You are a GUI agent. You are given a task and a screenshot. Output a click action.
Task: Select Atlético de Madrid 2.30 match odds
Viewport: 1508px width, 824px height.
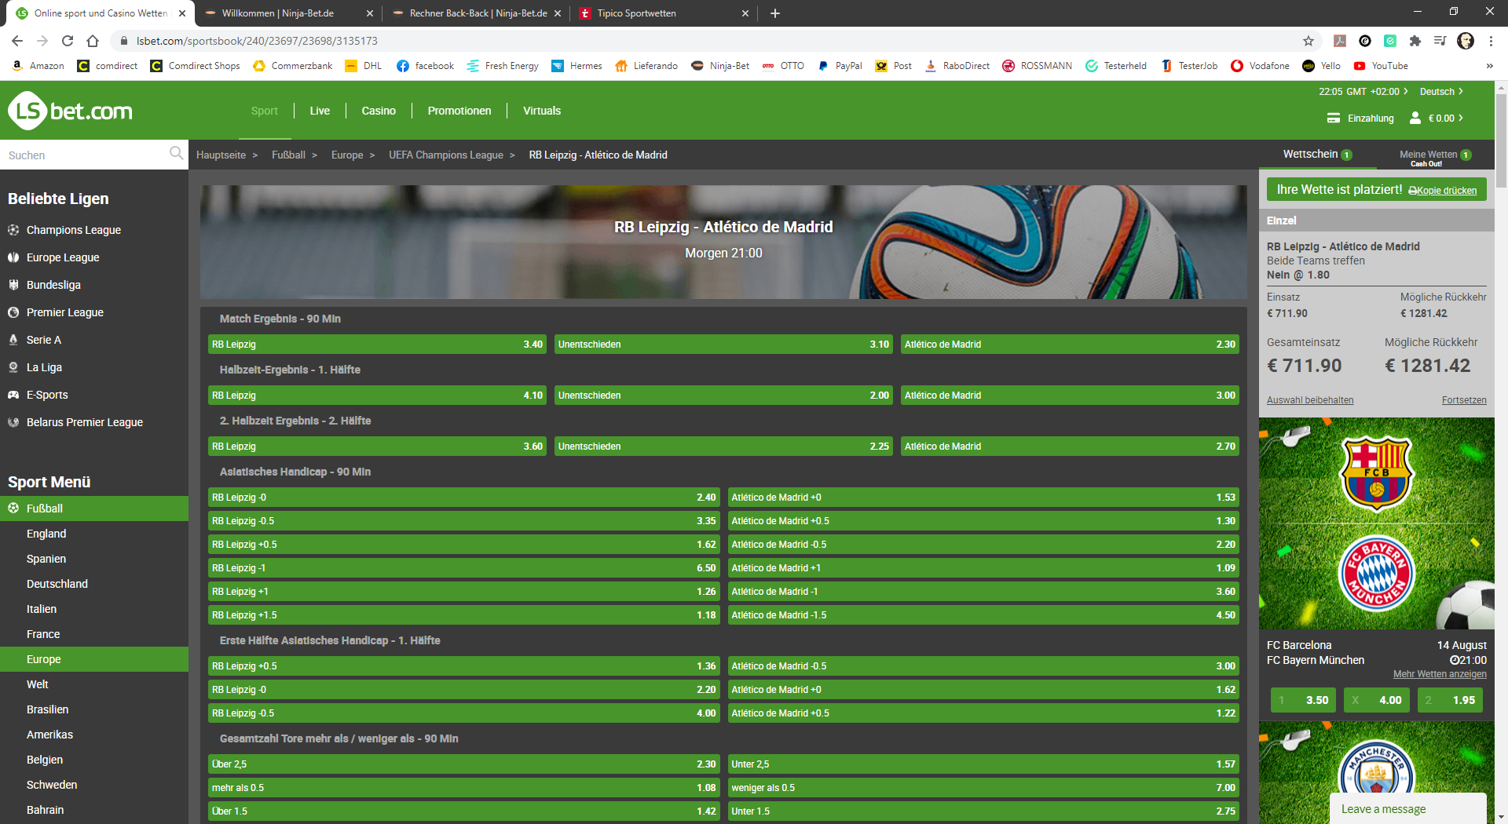(x=1070, y=345)
